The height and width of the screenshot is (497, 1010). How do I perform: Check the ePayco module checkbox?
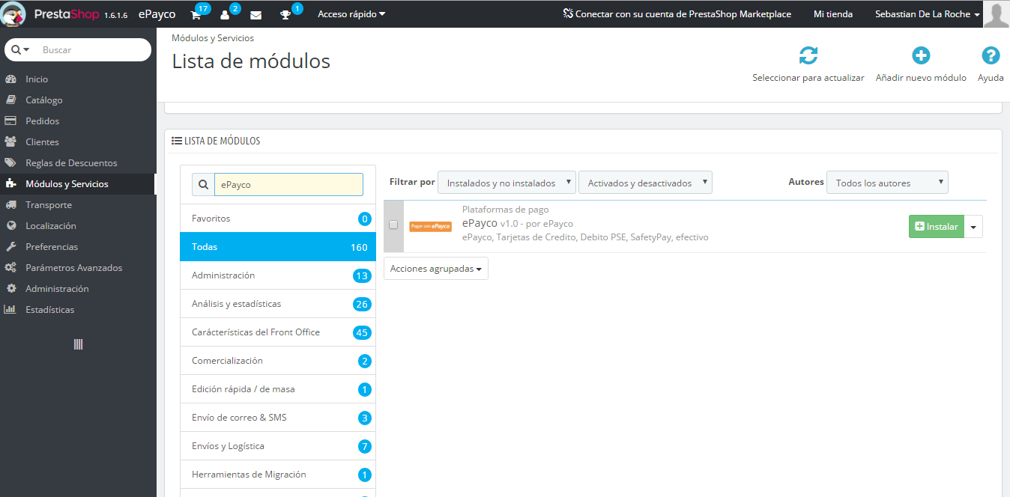(x=393, y=225)
